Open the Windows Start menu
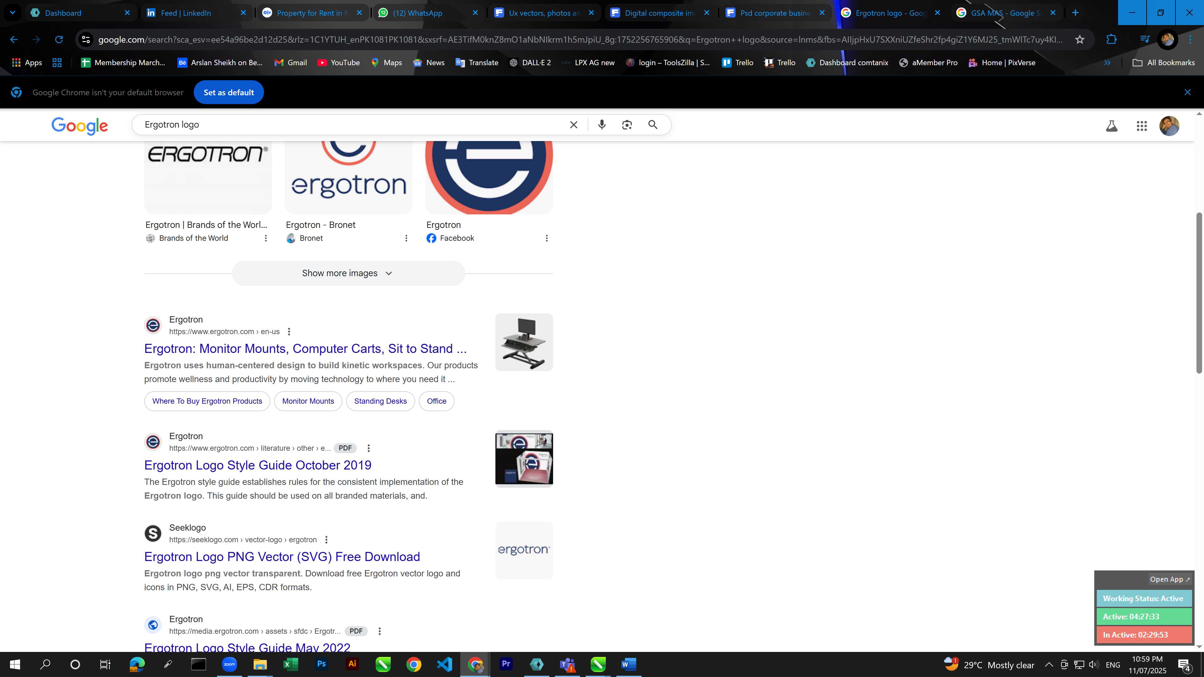Image resolution: width=1204 pixels, height=677 pixels. pos(15,664)
